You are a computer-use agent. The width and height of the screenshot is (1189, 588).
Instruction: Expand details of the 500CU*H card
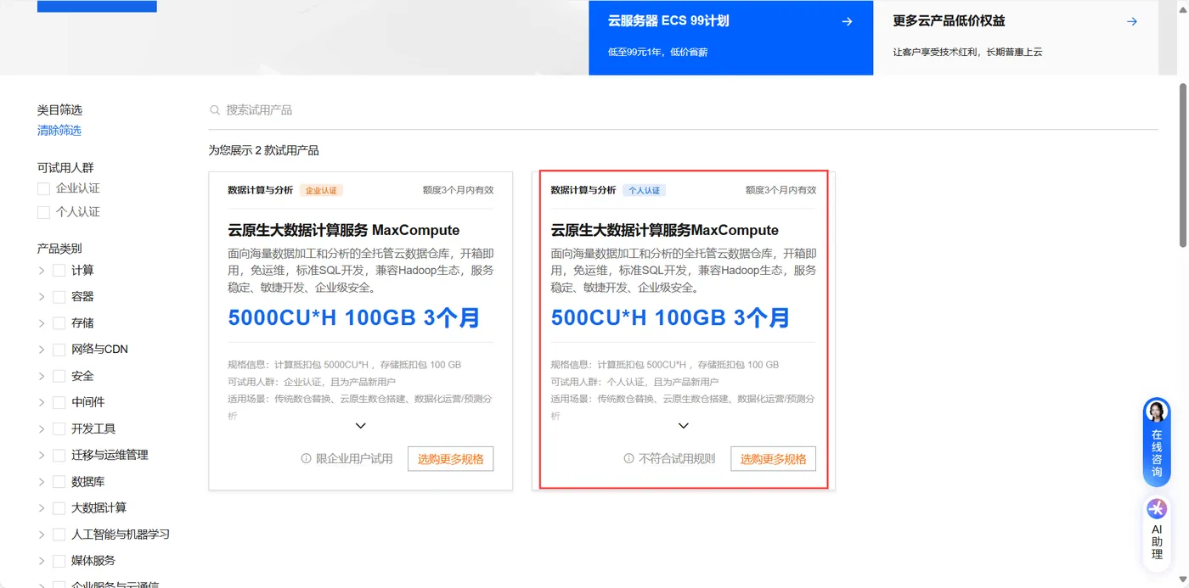coord(683,426)
